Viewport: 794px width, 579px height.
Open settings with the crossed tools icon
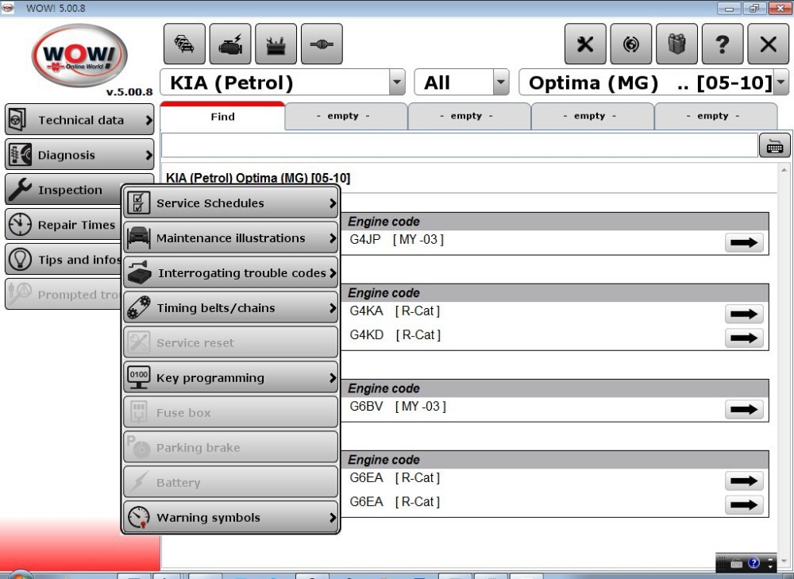585,44
